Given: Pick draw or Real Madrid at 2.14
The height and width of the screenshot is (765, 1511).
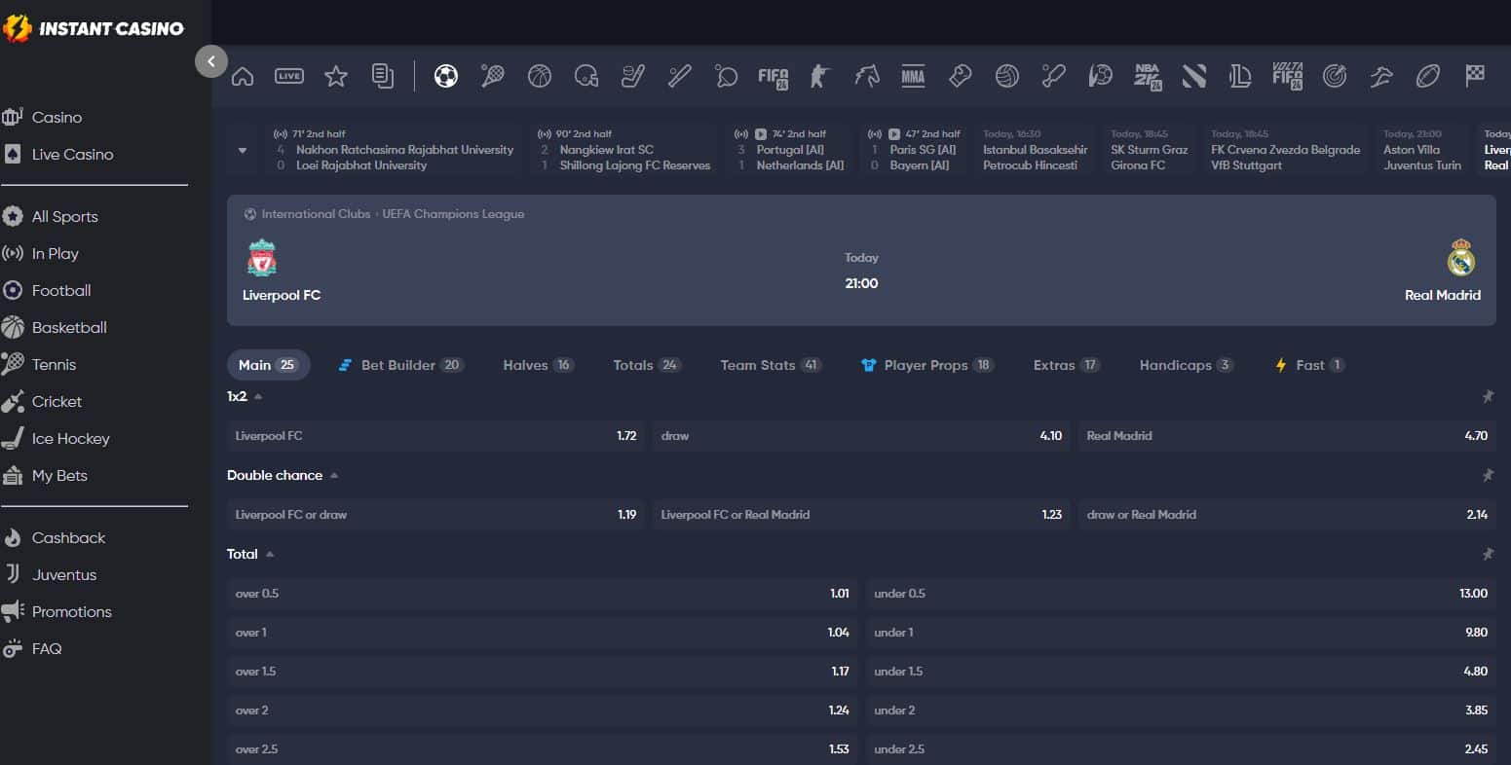Looking at the screenshot, I should click(x=1287, y=514).
